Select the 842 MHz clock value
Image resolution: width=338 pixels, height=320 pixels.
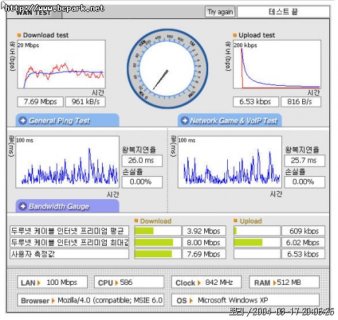[x=219, y=282]
